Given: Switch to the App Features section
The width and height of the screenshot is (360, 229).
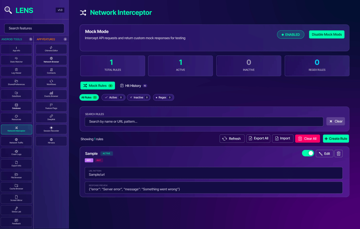Looking at the screenshot, I should coord(52,39).
